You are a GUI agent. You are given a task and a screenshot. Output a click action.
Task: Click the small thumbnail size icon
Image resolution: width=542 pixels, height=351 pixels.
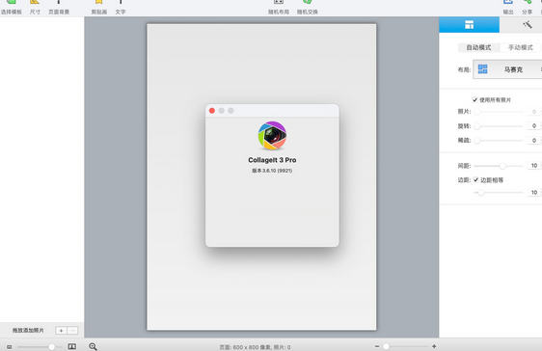[10, 346]
